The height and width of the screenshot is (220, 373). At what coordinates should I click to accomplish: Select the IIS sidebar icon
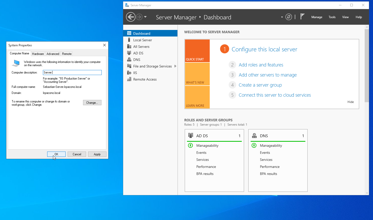point(129,72)
